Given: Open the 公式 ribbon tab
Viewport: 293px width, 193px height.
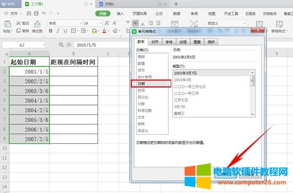Looking at the screenshot, I should 159,14.
